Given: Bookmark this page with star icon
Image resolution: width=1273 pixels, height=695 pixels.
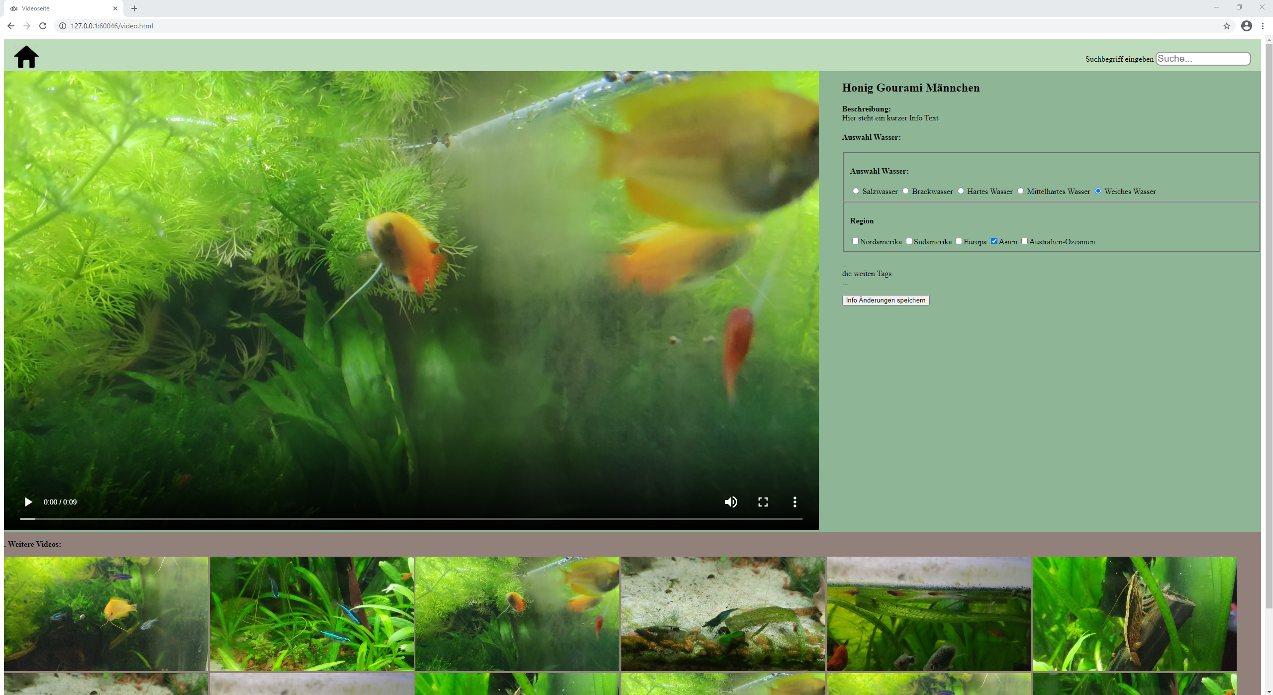Looking at the screenshot, I should [1226, 26].
